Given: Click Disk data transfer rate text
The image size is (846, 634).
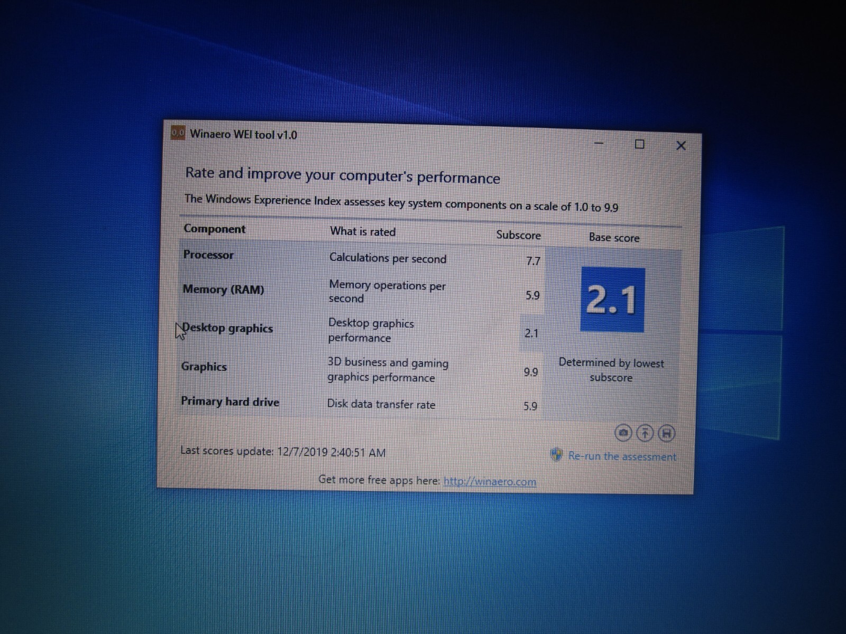Looking at the screenshot, I should pyautogui.click(x=381, y=404).
